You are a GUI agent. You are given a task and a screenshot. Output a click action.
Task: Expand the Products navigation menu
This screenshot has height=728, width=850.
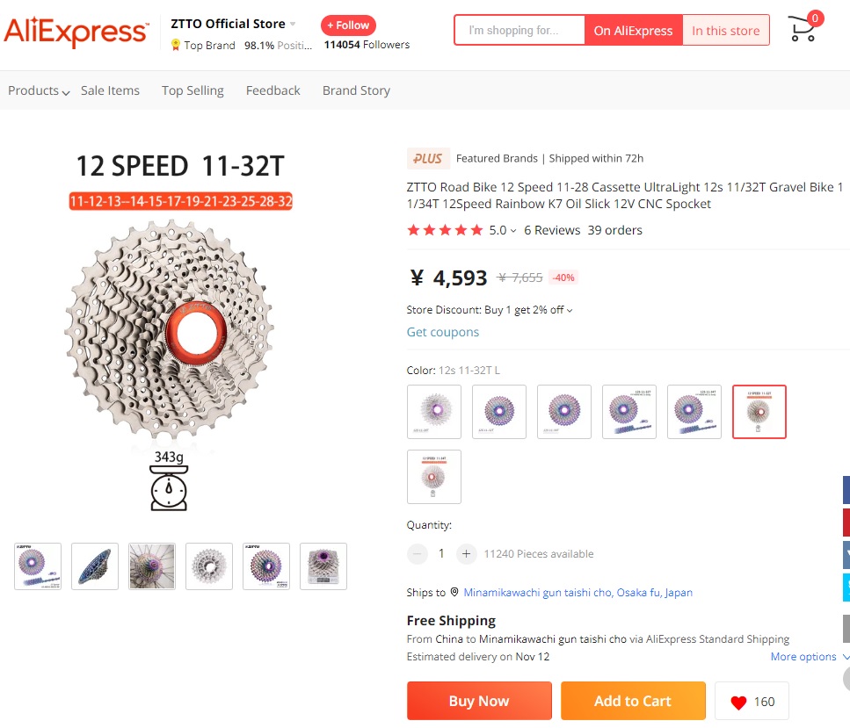click(37, 90)
